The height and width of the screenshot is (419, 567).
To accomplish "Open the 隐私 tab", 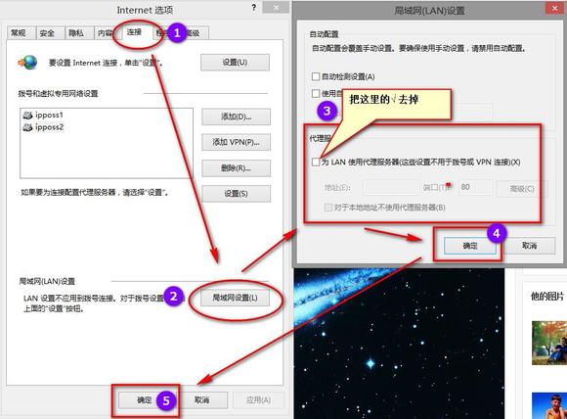I will (x=78, y=33).
